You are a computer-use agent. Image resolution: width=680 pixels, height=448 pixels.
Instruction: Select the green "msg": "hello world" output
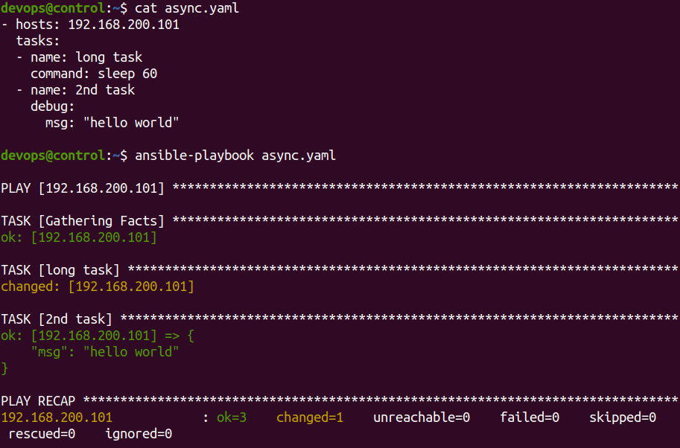pos(104,352)
